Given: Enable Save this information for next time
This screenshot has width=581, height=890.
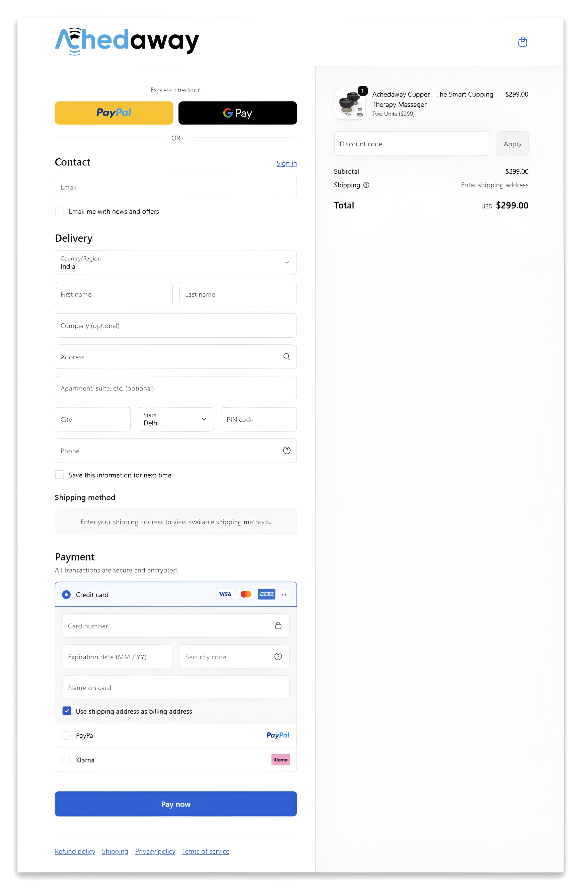Looking at the screenshot, I should coord(59,475).
